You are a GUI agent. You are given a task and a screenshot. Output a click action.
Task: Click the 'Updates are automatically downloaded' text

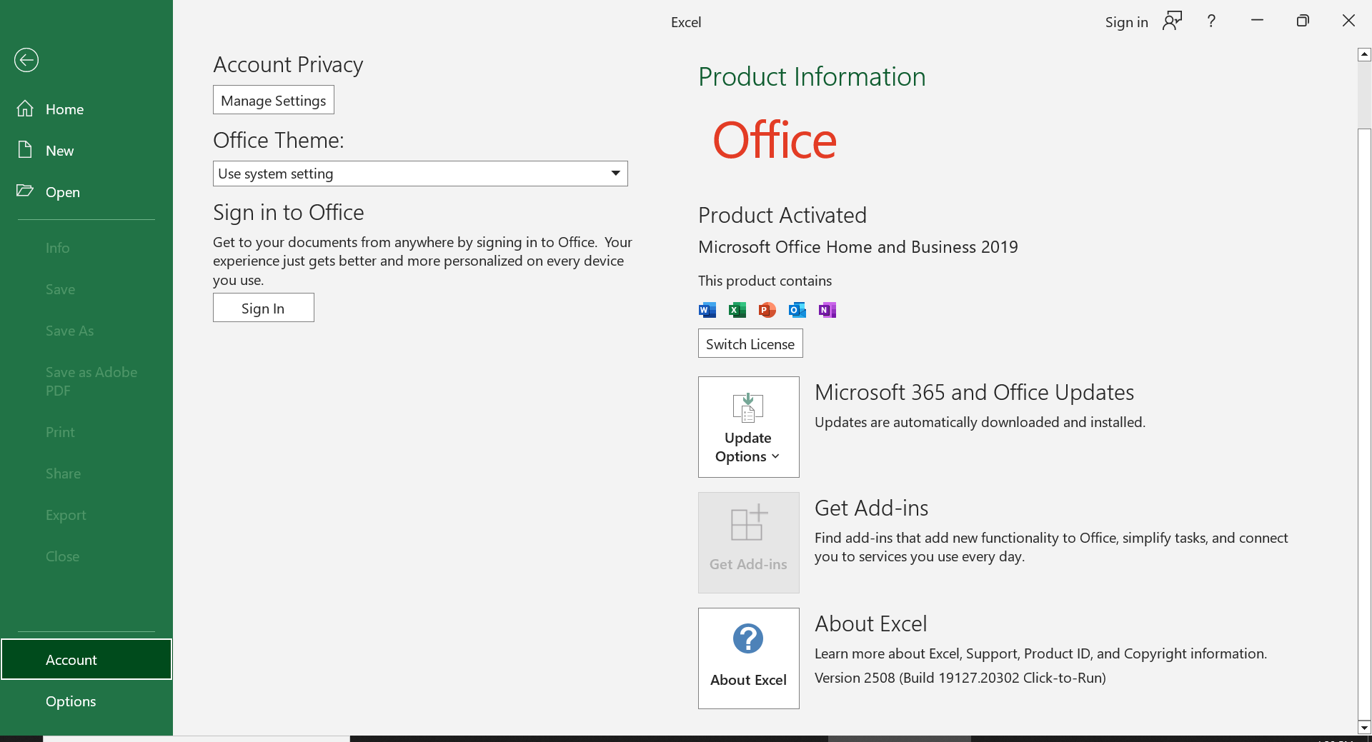pos(980,422)
